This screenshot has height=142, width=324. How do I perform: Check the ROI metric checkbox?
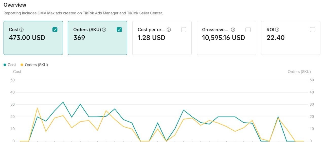[313, 30]
